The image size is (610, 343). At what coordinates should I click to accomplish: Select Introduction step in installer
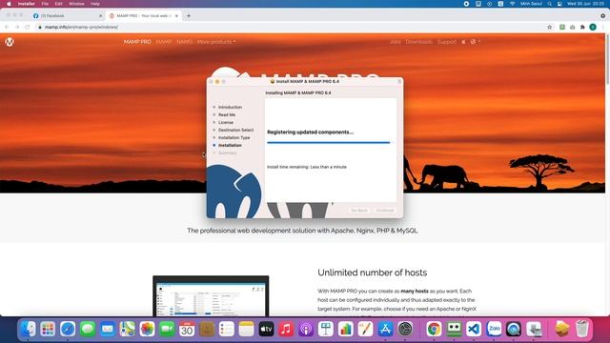tap(230, 107)
